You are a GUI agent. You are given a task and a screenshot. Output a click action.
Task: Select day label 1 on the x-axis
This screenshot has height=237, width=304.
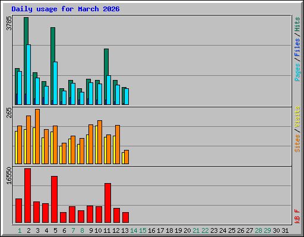20,230
